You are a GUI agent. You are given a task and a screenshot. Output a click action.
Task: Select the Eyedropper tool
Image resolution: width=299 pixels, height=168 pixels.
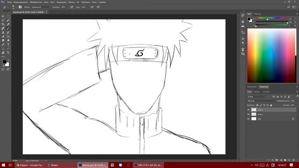pos(8,24)
